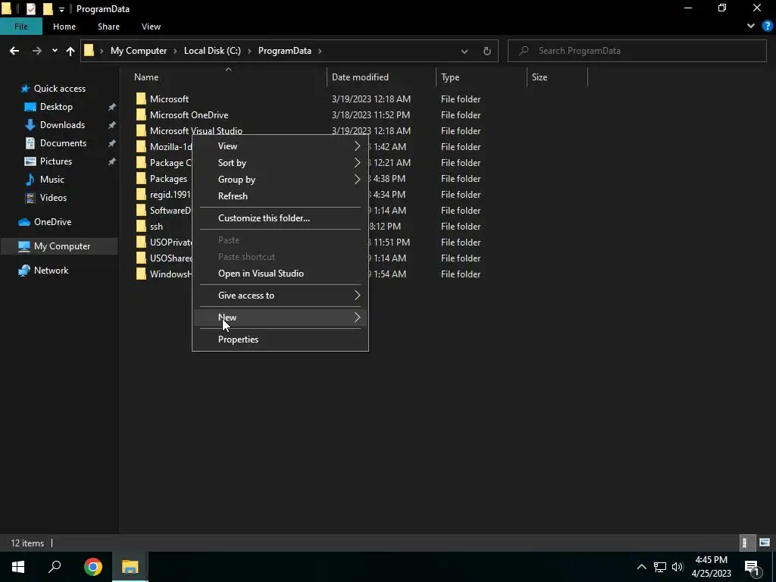
Task: Click Properties icon in quick access toolbar
Action: point(30,8)
